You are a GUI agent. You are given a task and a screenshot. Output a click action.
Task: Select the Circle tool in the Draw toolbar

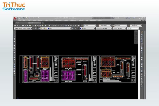[14, 46]
